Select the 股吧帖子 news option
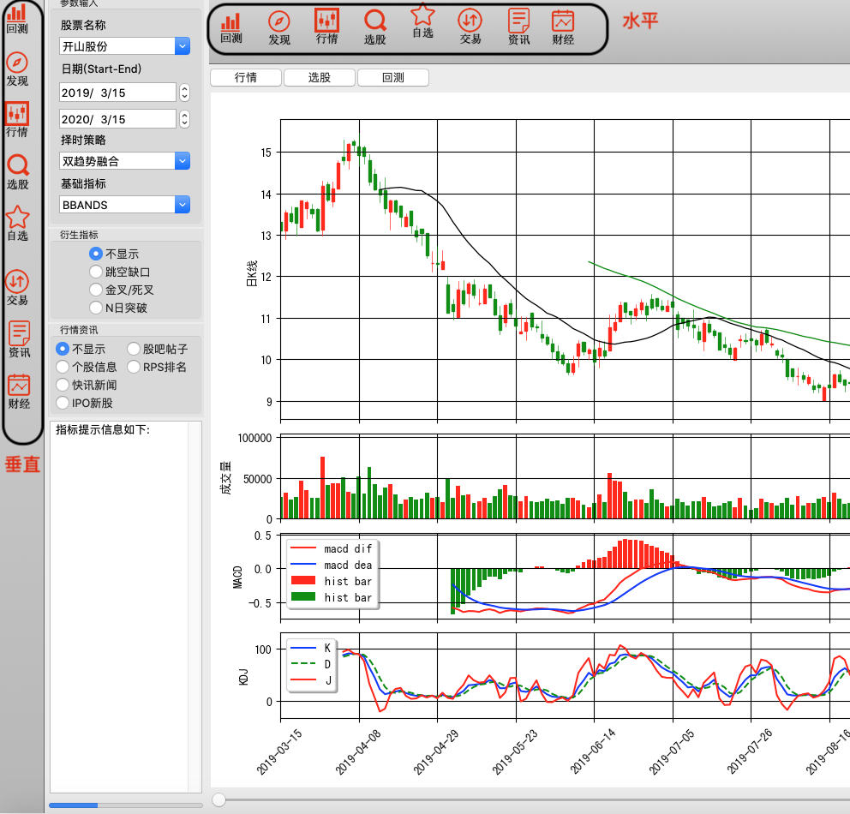Screen dimensions: 850x814 pyautogui.click(x=135, y=349)
